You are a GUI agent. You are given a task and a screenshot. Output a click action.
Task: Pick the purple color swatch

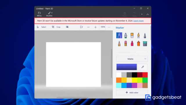pyautogui.click(x=135, y=85)
